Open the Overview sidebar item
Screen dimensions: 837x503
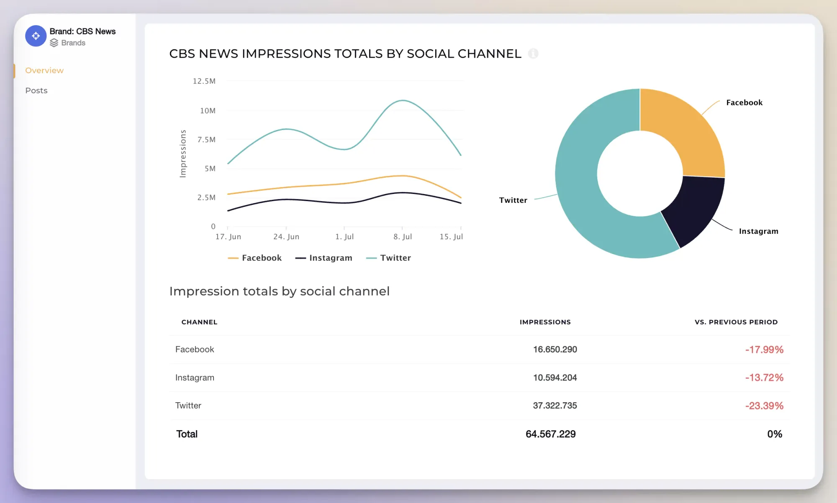coord(44,70)
